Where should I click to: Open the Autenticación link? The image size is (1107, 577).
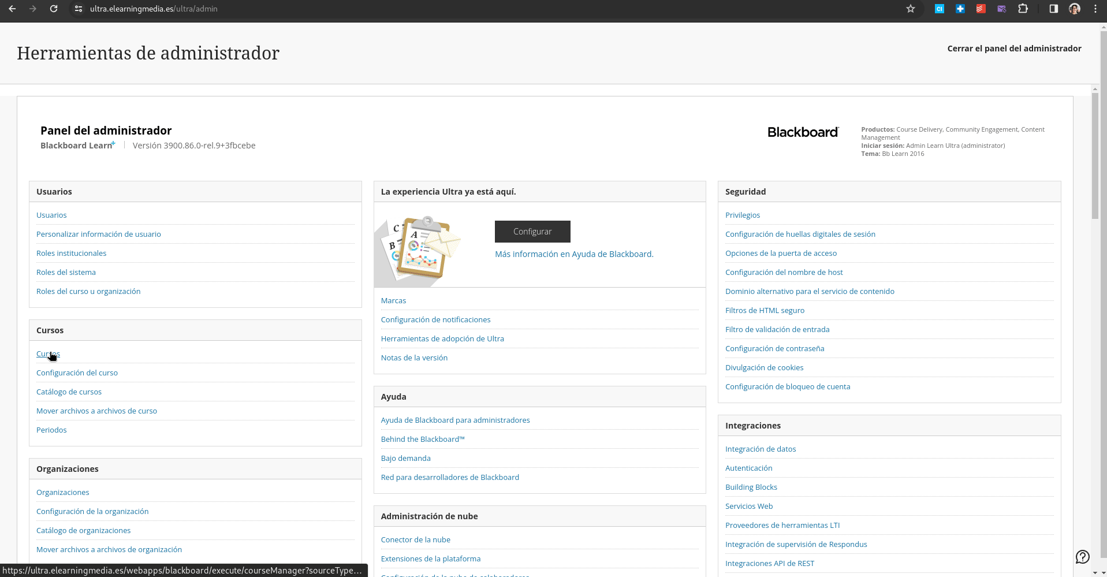(748, 468)
